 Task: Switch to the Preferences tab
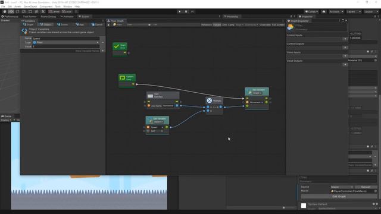pos(10,17)
